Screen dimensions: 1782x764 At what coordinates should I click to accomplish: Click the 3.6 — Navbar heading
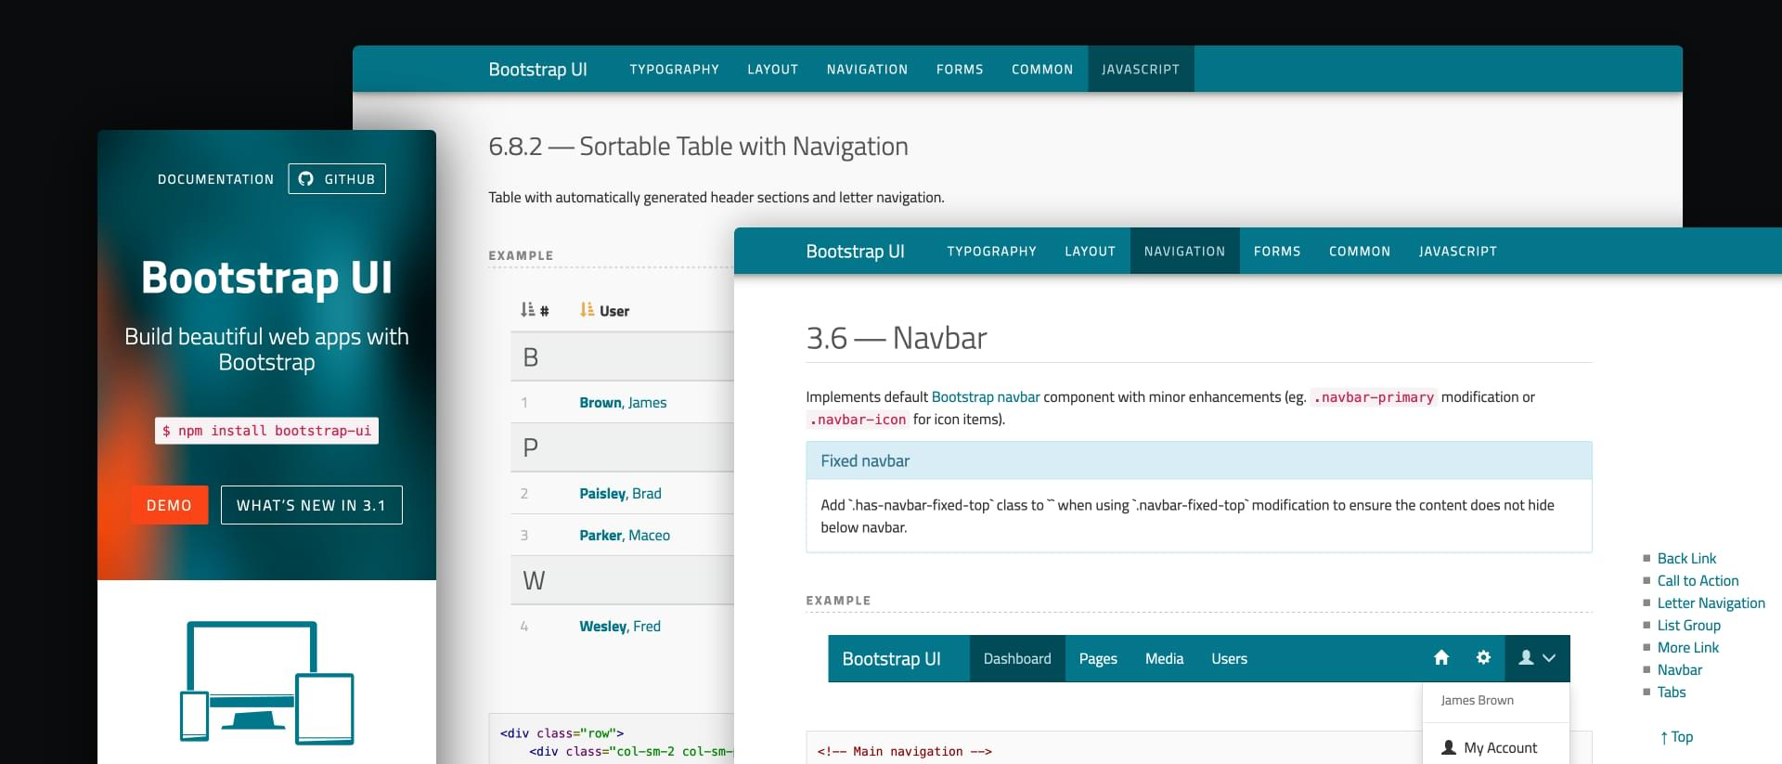897,338
